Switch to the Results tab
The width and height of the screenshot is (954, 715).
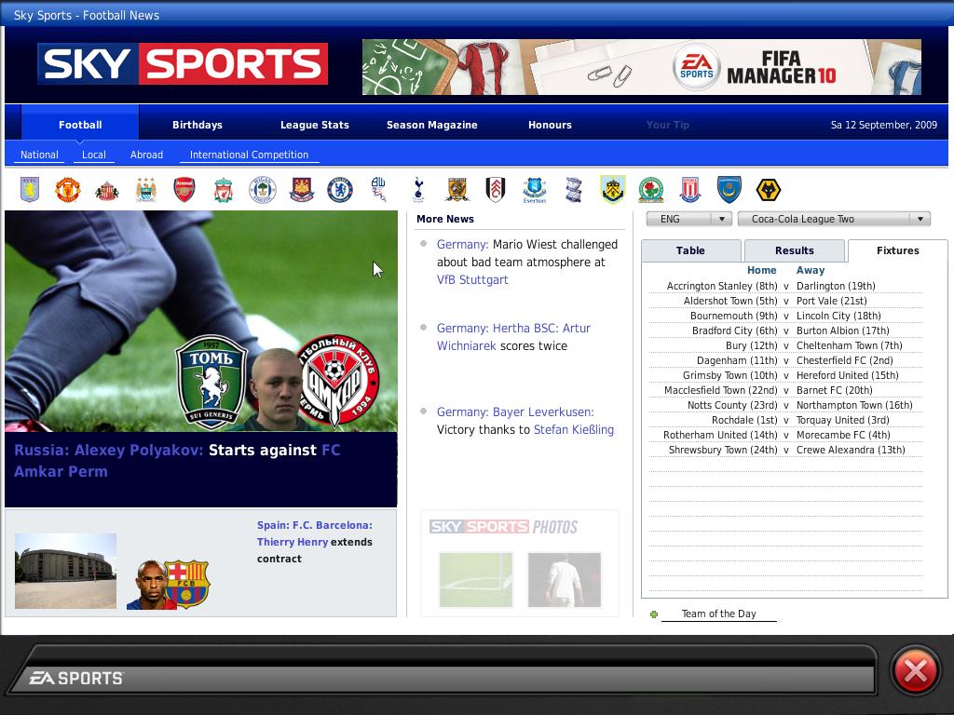pos(794,250)
